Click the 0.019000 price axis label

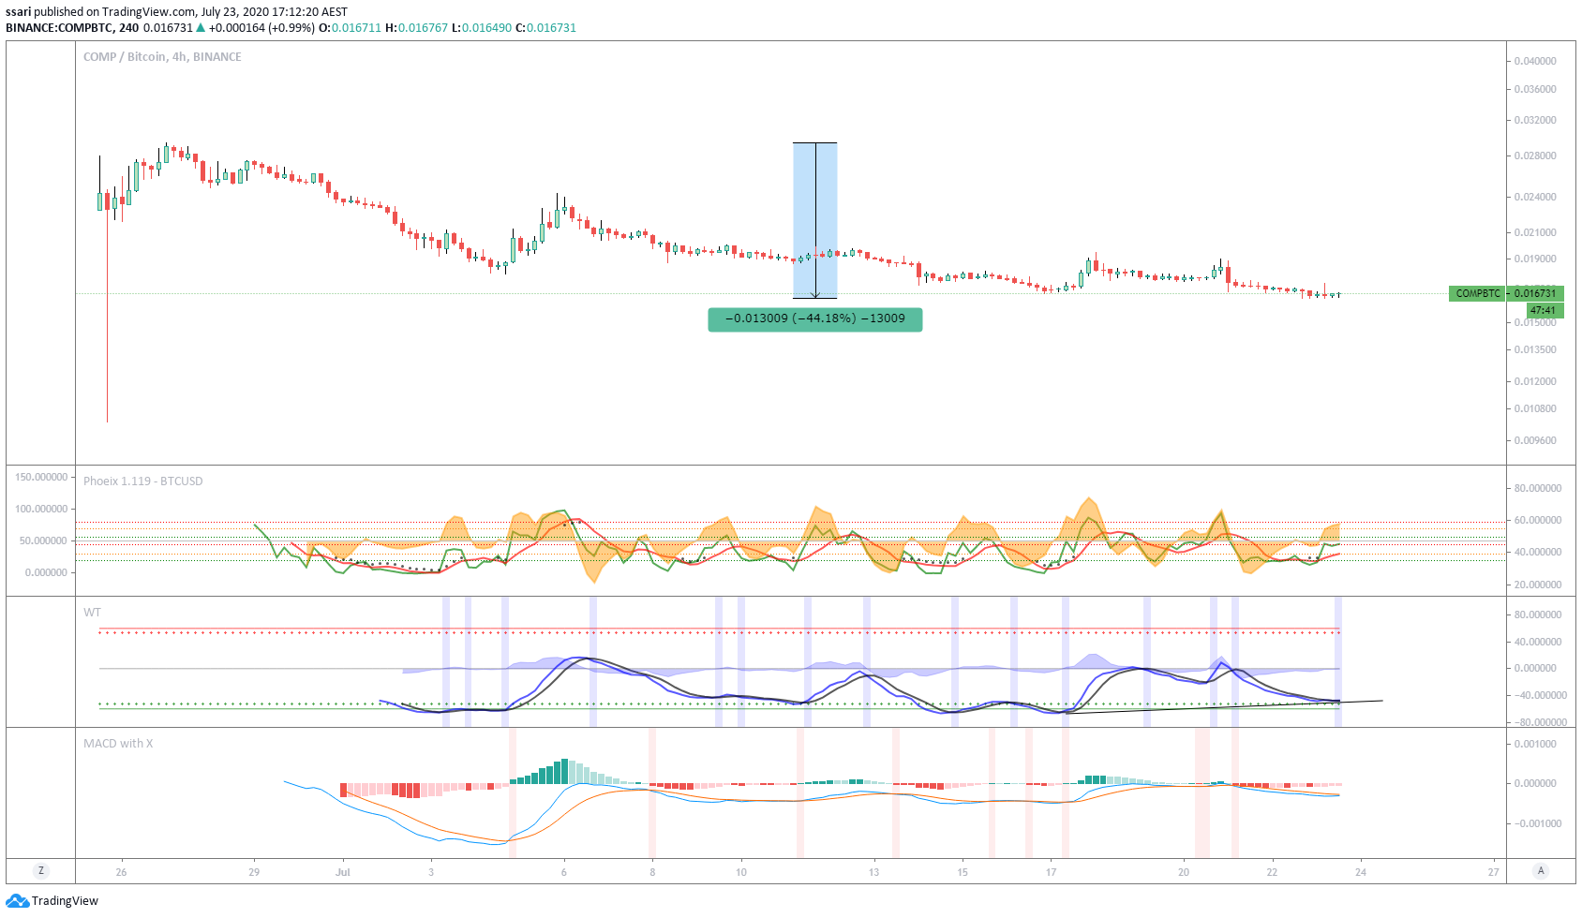coord(1535,259)
